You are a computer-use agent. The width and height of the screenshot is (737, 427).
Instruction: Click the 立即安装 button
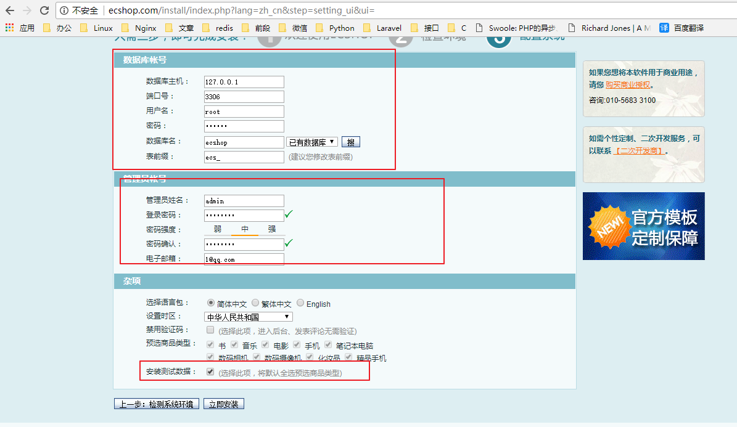pyautogui.click(x=224, y=404)
